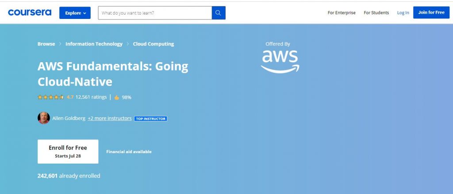
Task: Expand the +2 more instructors list
Action: point(109,118)
